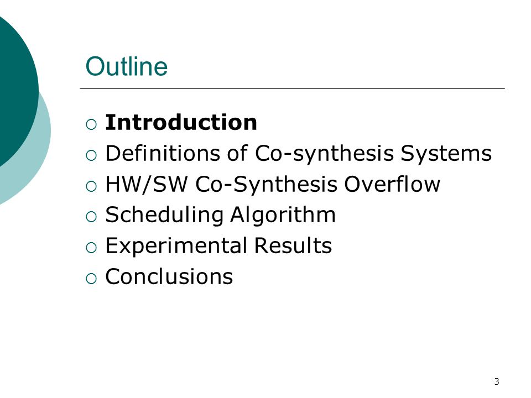This screenshot has height=398, width=531.
Task: Click the word Systems in second bullet
Action: [x=446, y=153]
